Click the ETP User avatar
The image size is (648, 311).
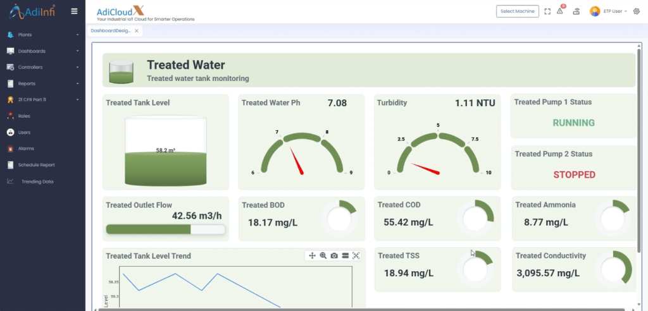595,11
